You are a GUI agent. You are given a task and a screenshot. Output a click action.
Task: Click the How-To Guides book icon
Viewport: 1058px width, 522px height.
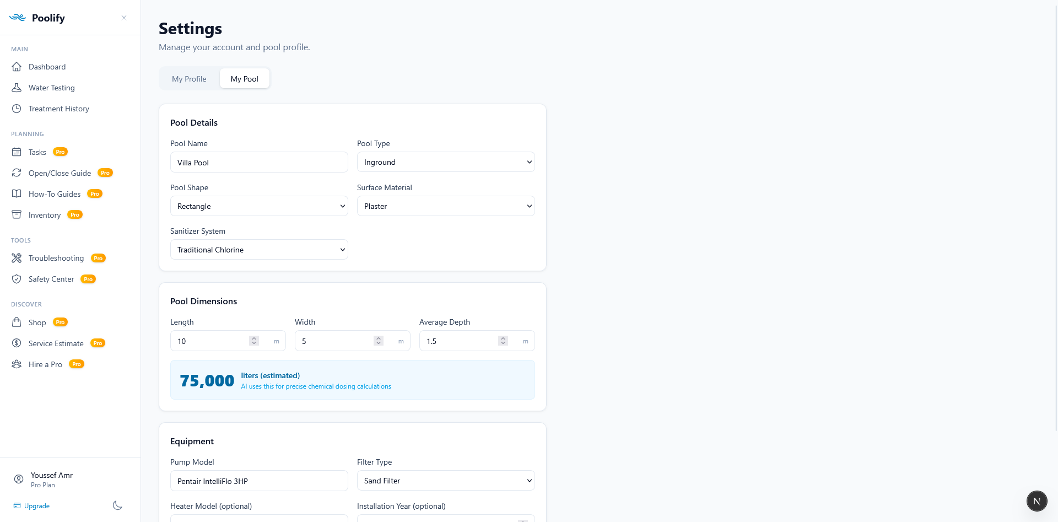[17, 193]
